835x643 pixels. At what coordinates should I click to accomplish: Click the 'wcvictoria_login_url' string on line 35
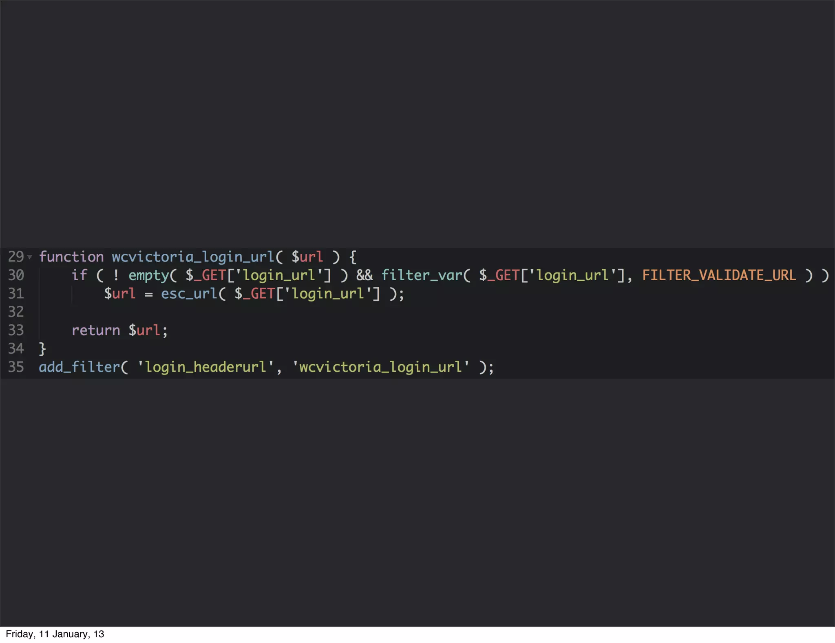[381, 367]
